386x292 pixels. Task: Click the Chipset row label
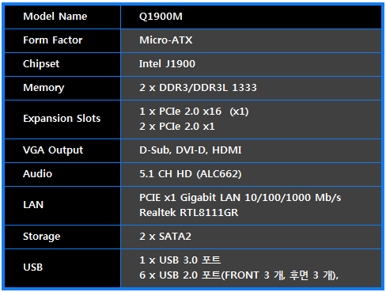click(x=41, y=64)
